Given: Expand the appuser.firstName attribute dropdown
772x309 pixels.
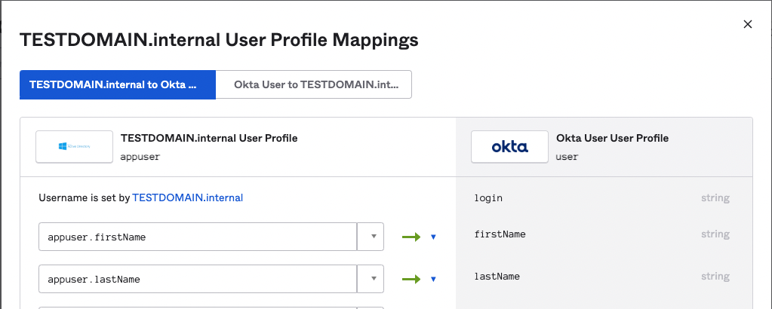Looking at the screenshot, I should point(372,237).
